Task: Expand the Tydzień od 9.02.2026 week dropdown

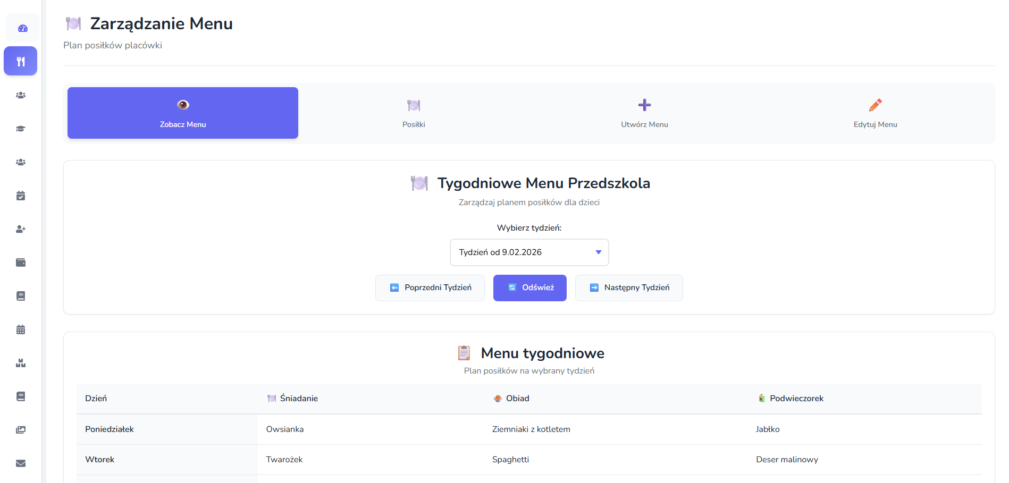Action: (x=529, y=252)
